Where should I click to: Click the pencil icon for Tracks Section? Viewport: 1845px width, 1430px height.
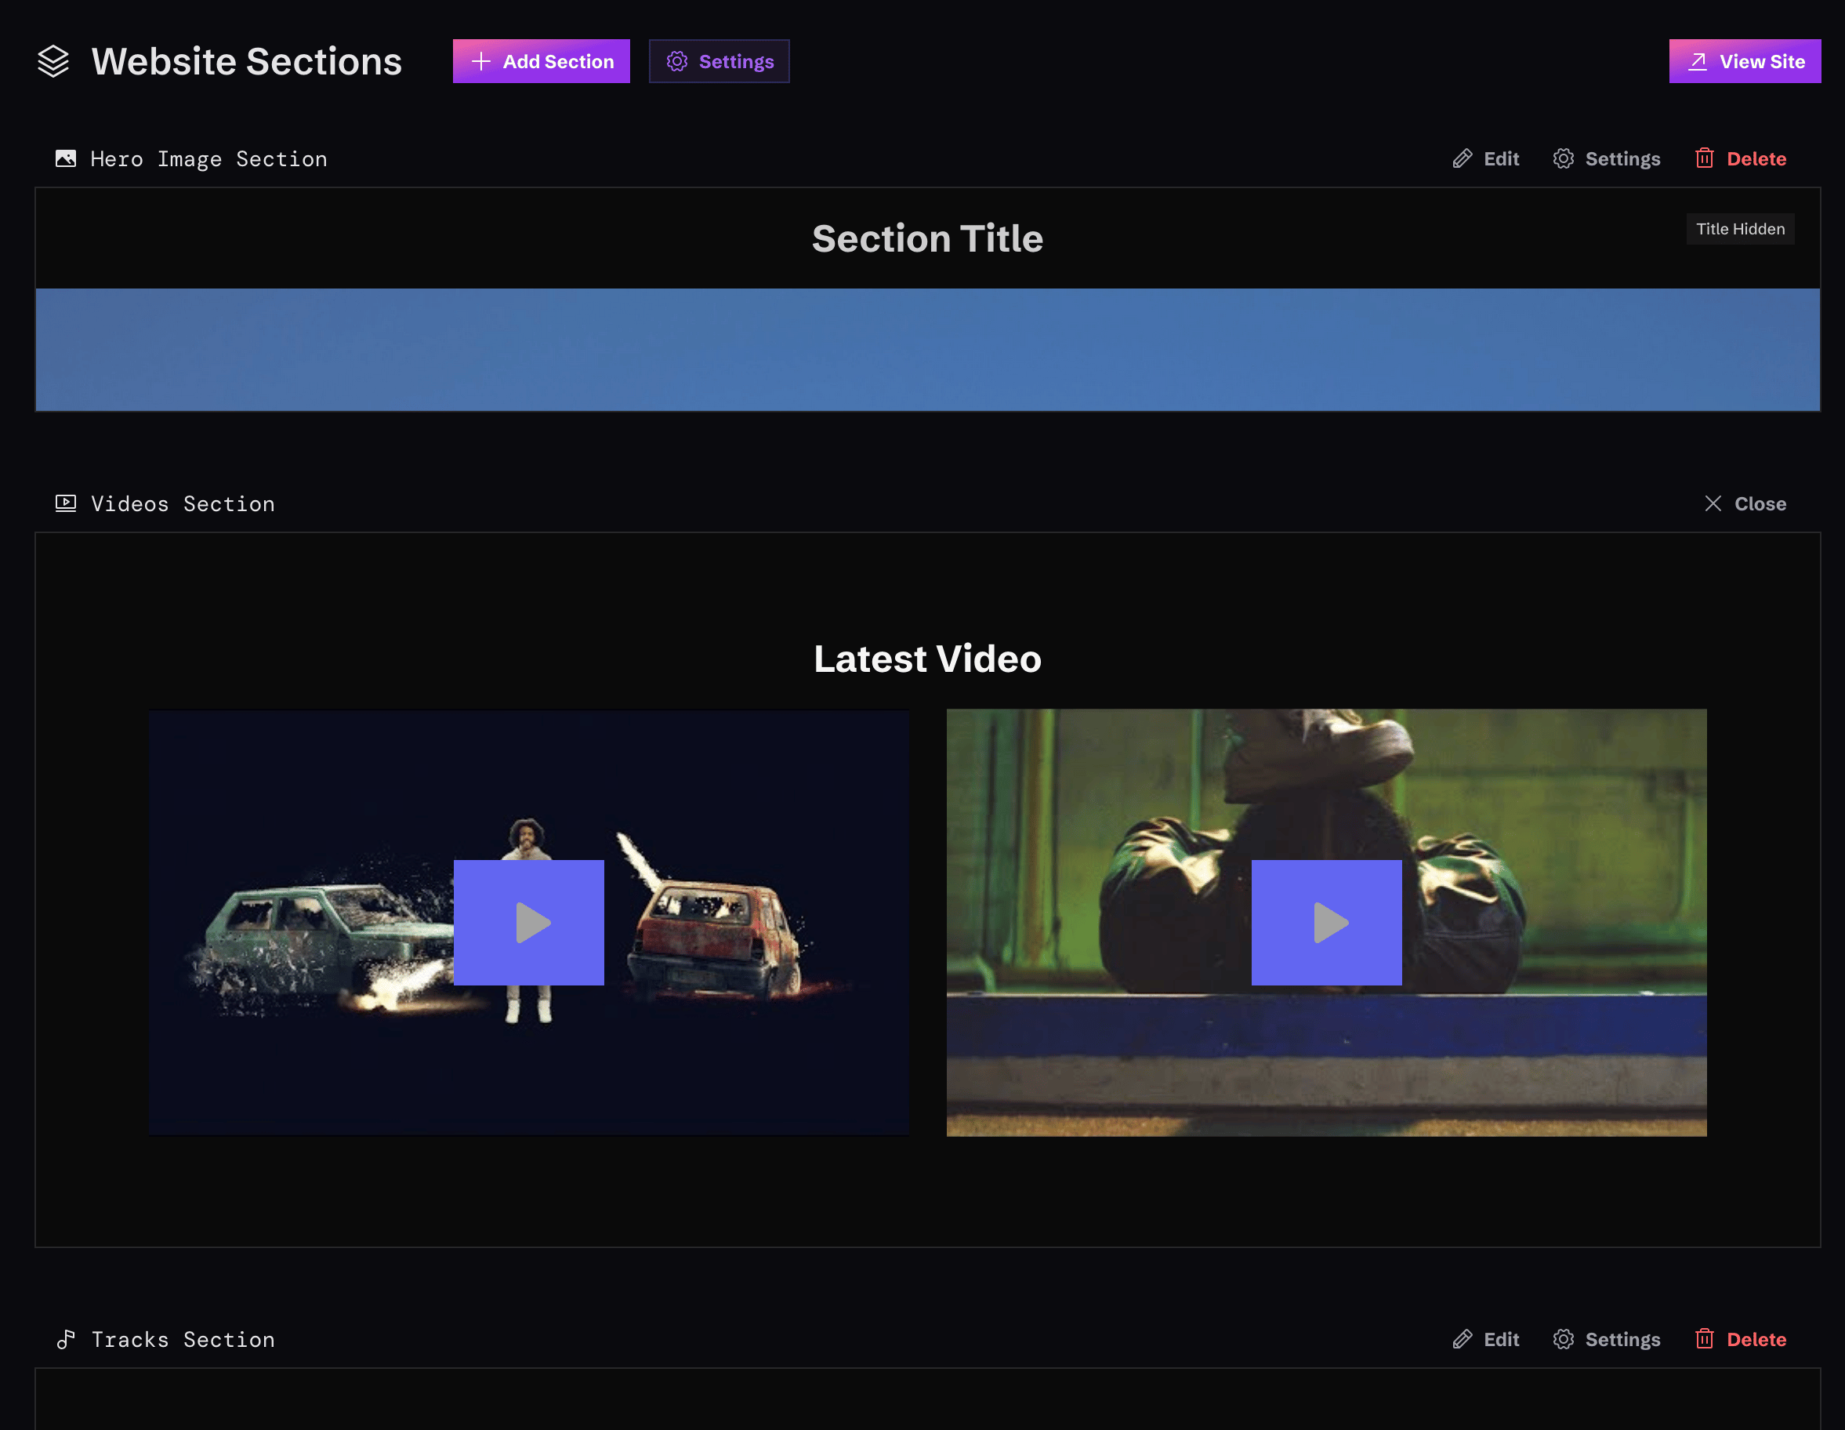1463,1340
